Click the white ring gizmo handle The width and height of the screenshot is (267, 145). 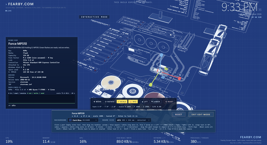coord(160,72)
